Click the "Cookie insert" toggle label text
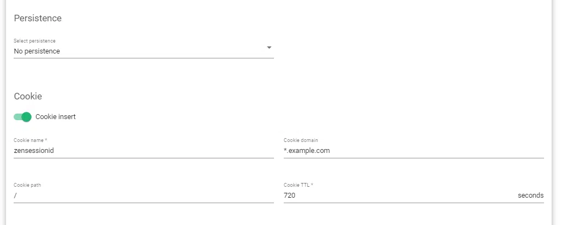The image size is (562, 225). 56,116
